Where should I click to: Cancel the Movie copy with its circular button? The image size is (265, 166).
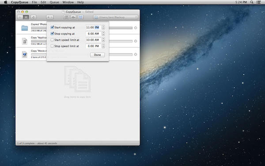click(x=136, y=54)
